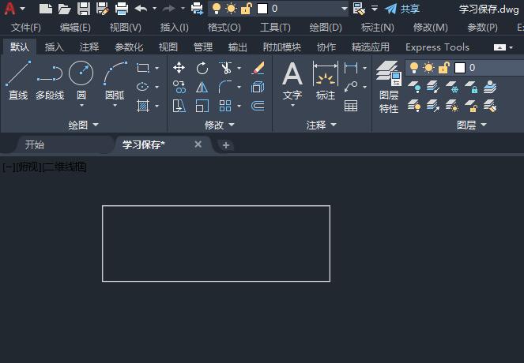Click the Erase tool icon
Image resolution: width=524 pixels, height=363 pixels.
258,68
